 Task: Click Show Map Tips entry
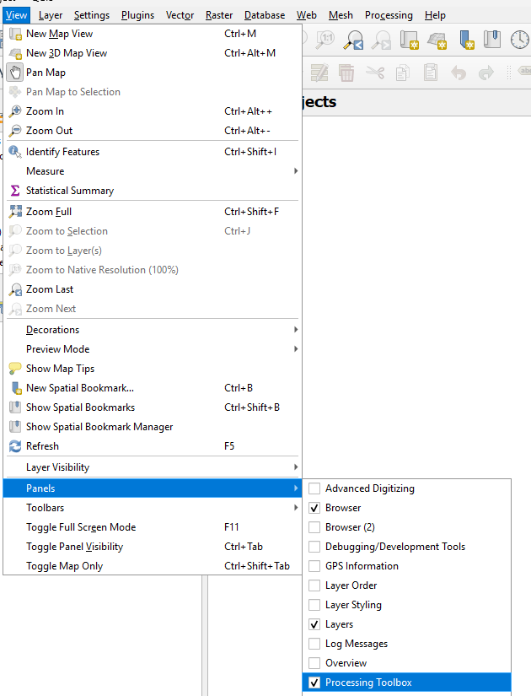point(60,369)
